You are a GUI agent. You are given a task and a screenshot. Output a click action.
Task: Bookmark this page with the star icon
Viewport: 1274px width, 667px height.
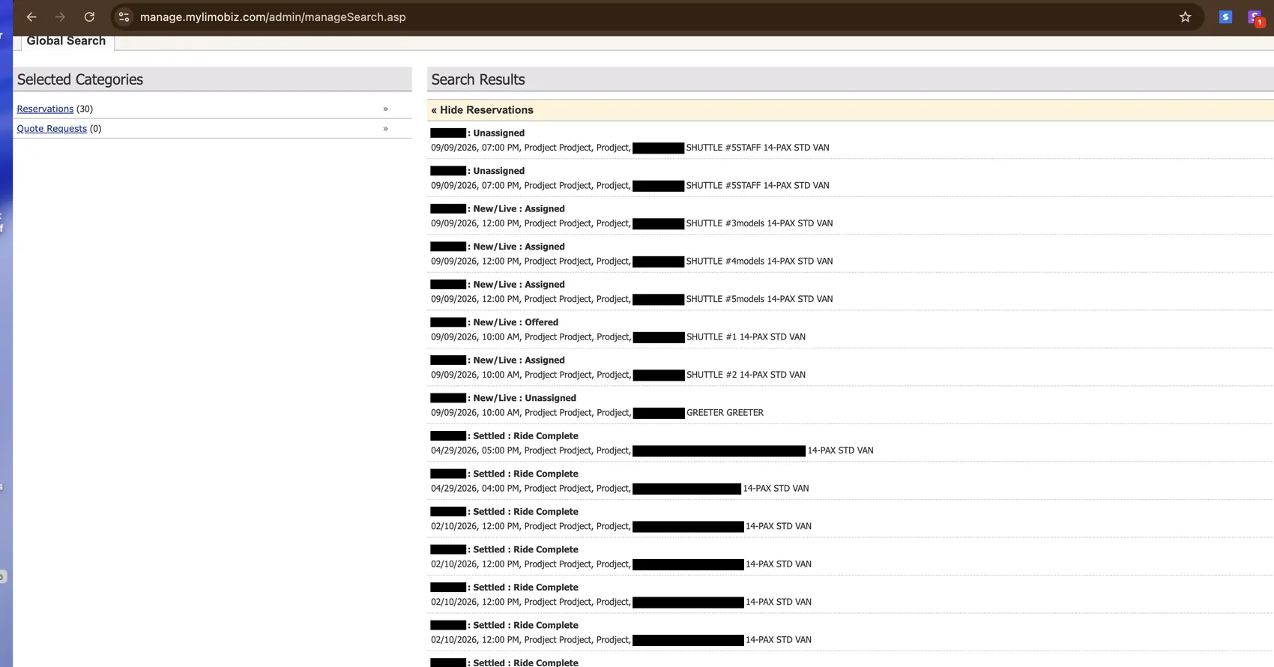pyautogui.click(x=1185, y=16)
